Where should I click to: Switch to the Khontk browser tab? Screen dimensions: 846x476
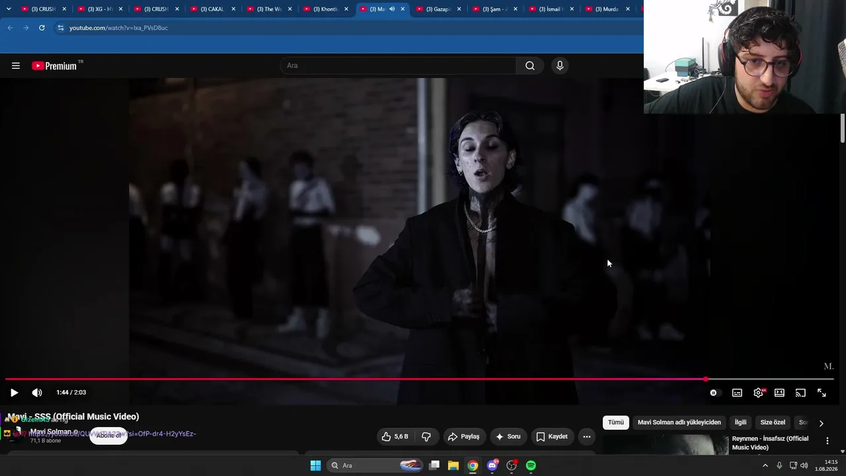[325, 9]
